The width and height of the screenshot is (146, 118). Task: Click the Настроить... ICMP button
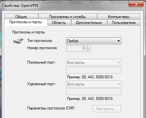click(107, 109)
